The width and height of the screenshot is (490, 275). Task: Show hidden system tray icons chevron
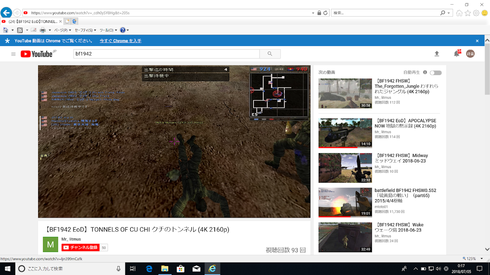(415, 269)
